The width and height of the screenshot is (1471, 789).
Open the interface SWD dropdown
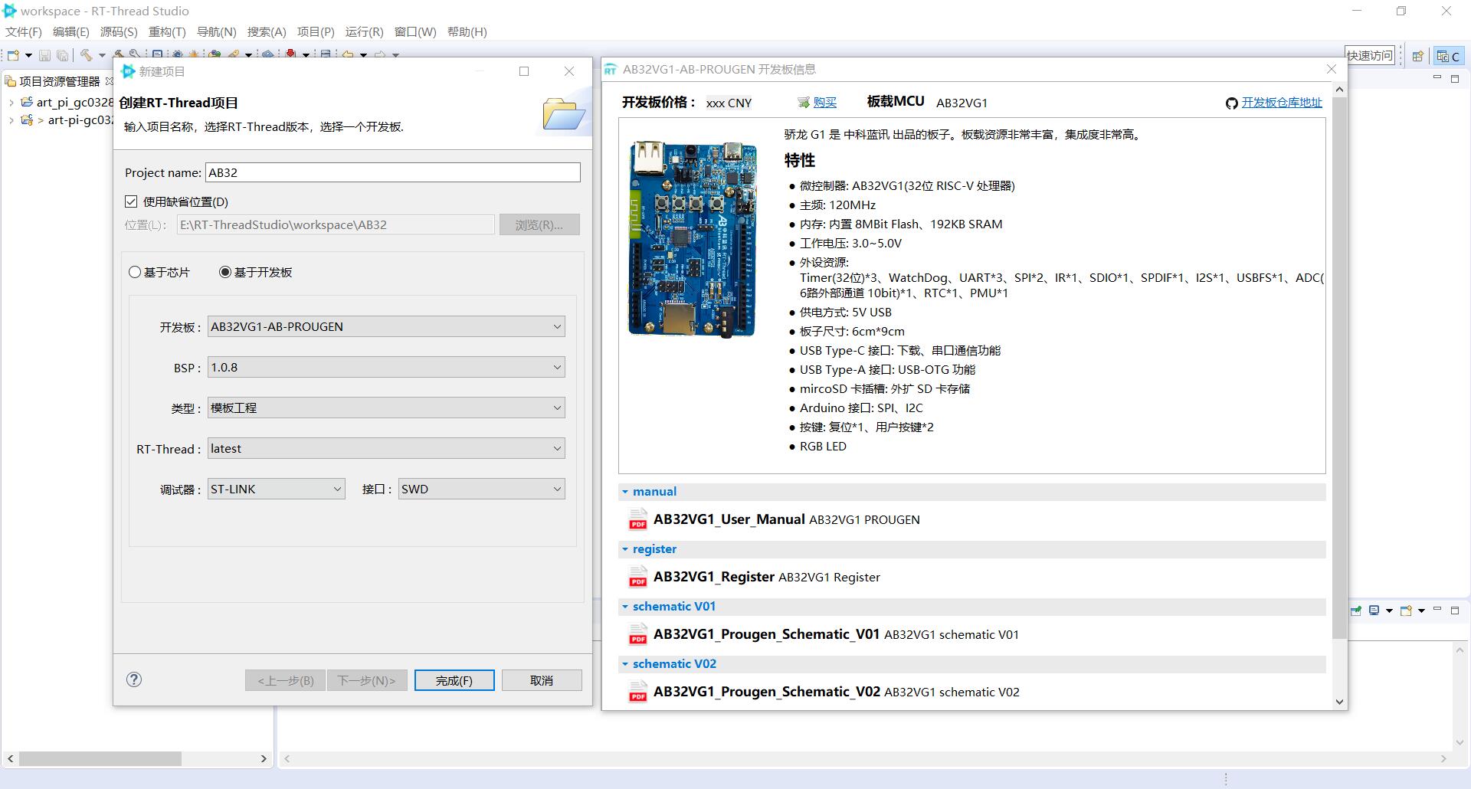pyautogui.click(x=482, y=489)
